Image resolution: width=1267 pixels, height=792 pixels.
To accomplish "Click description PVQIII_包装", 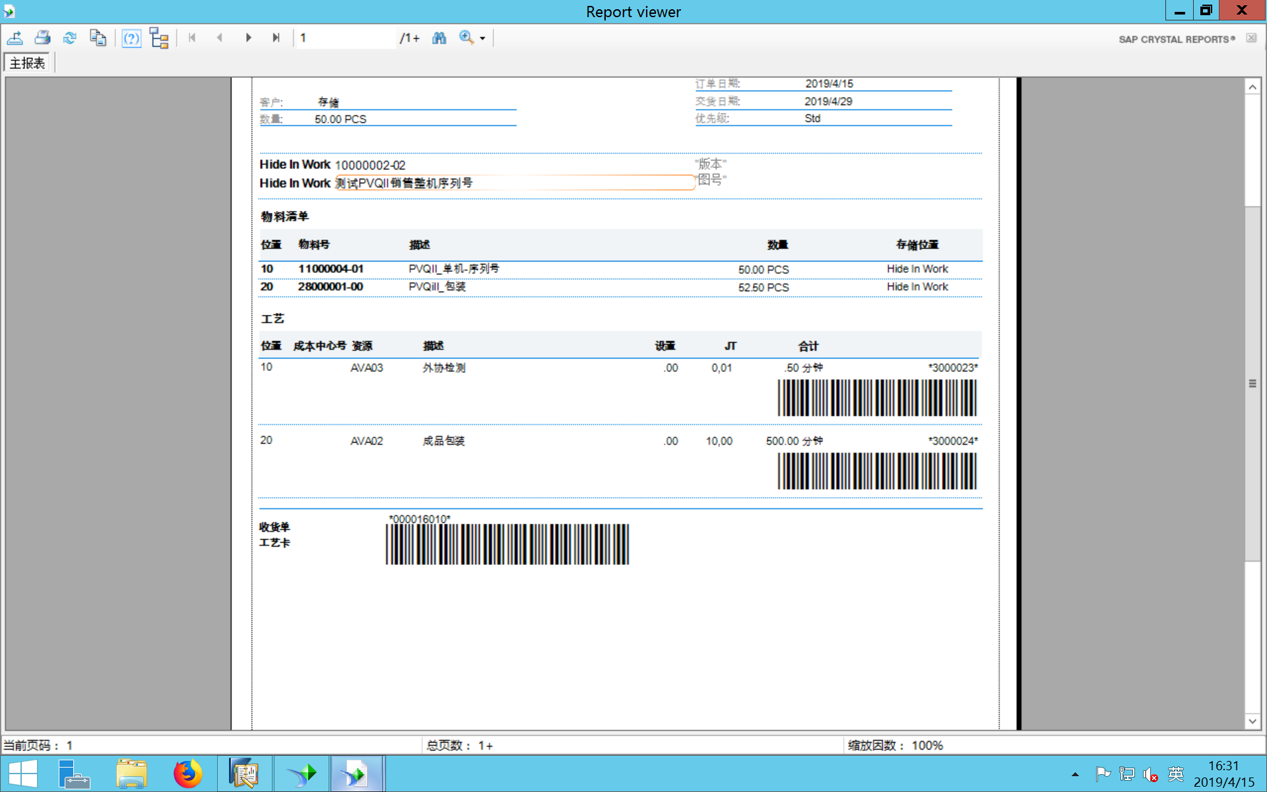I will [437, 286].
